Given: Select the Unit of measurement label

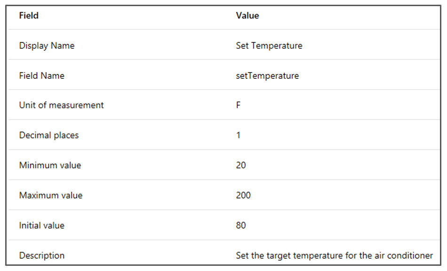Looking at the screenshot, I should (61, 106).
